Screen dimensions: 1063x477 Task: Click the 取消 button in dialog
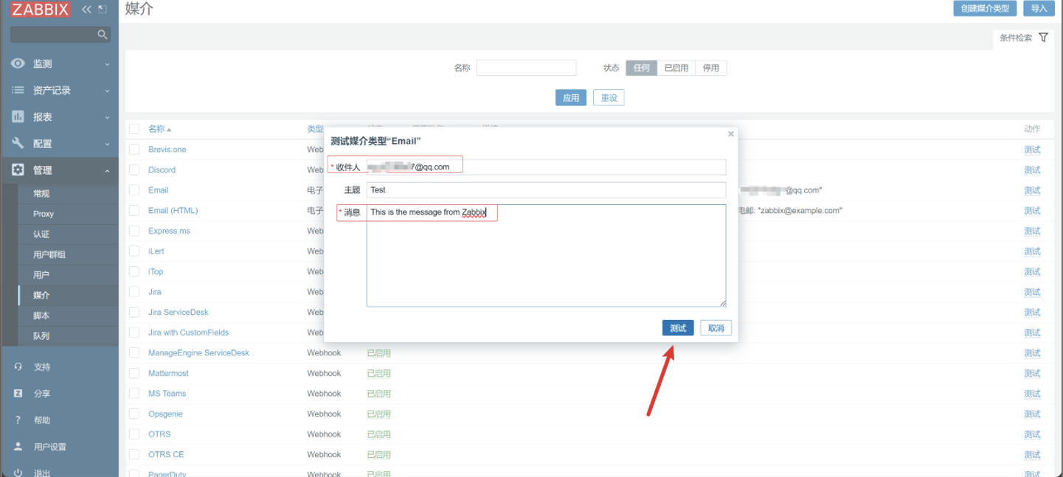point(716,328)
